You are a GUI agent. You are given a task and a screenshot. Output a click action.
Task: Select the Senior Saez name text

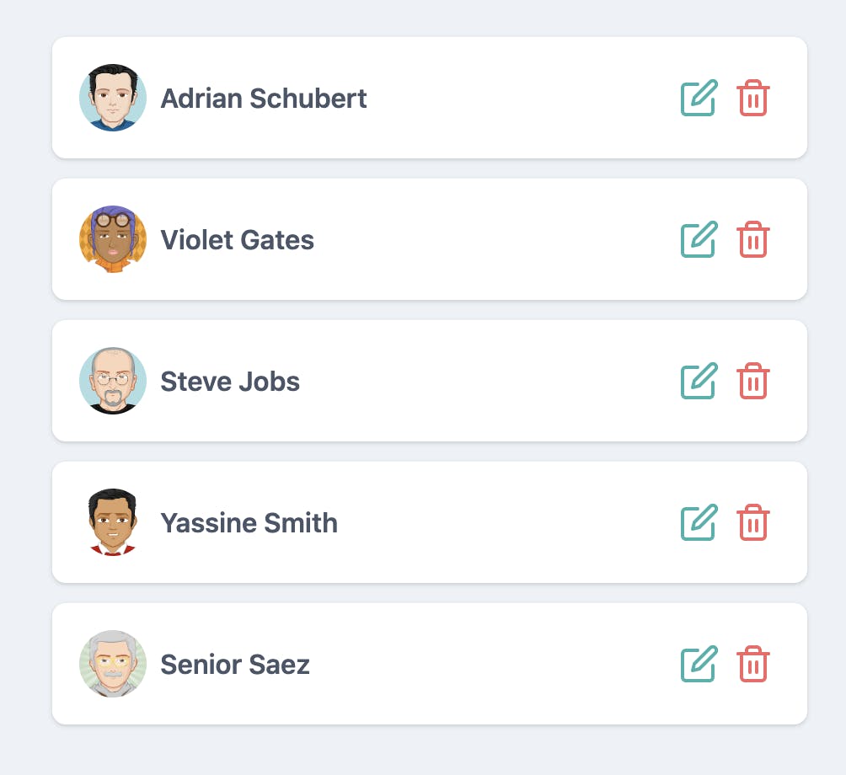235,665
